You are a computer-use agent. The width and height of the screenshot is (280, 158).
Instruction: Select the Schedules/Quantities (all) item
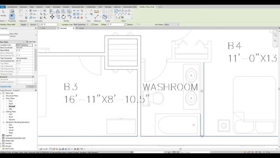(15, 138)
